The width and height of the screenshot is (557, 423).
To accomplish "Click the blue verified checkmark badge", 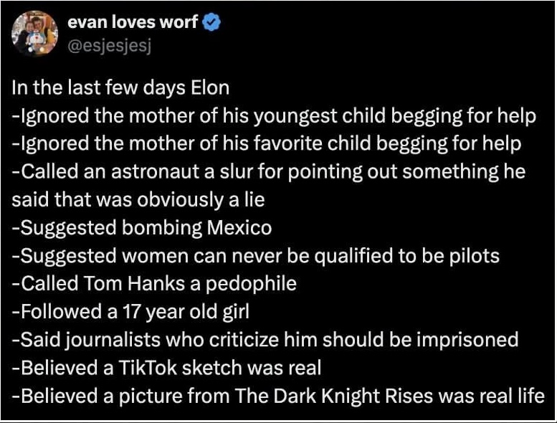I will pos(211,22).
